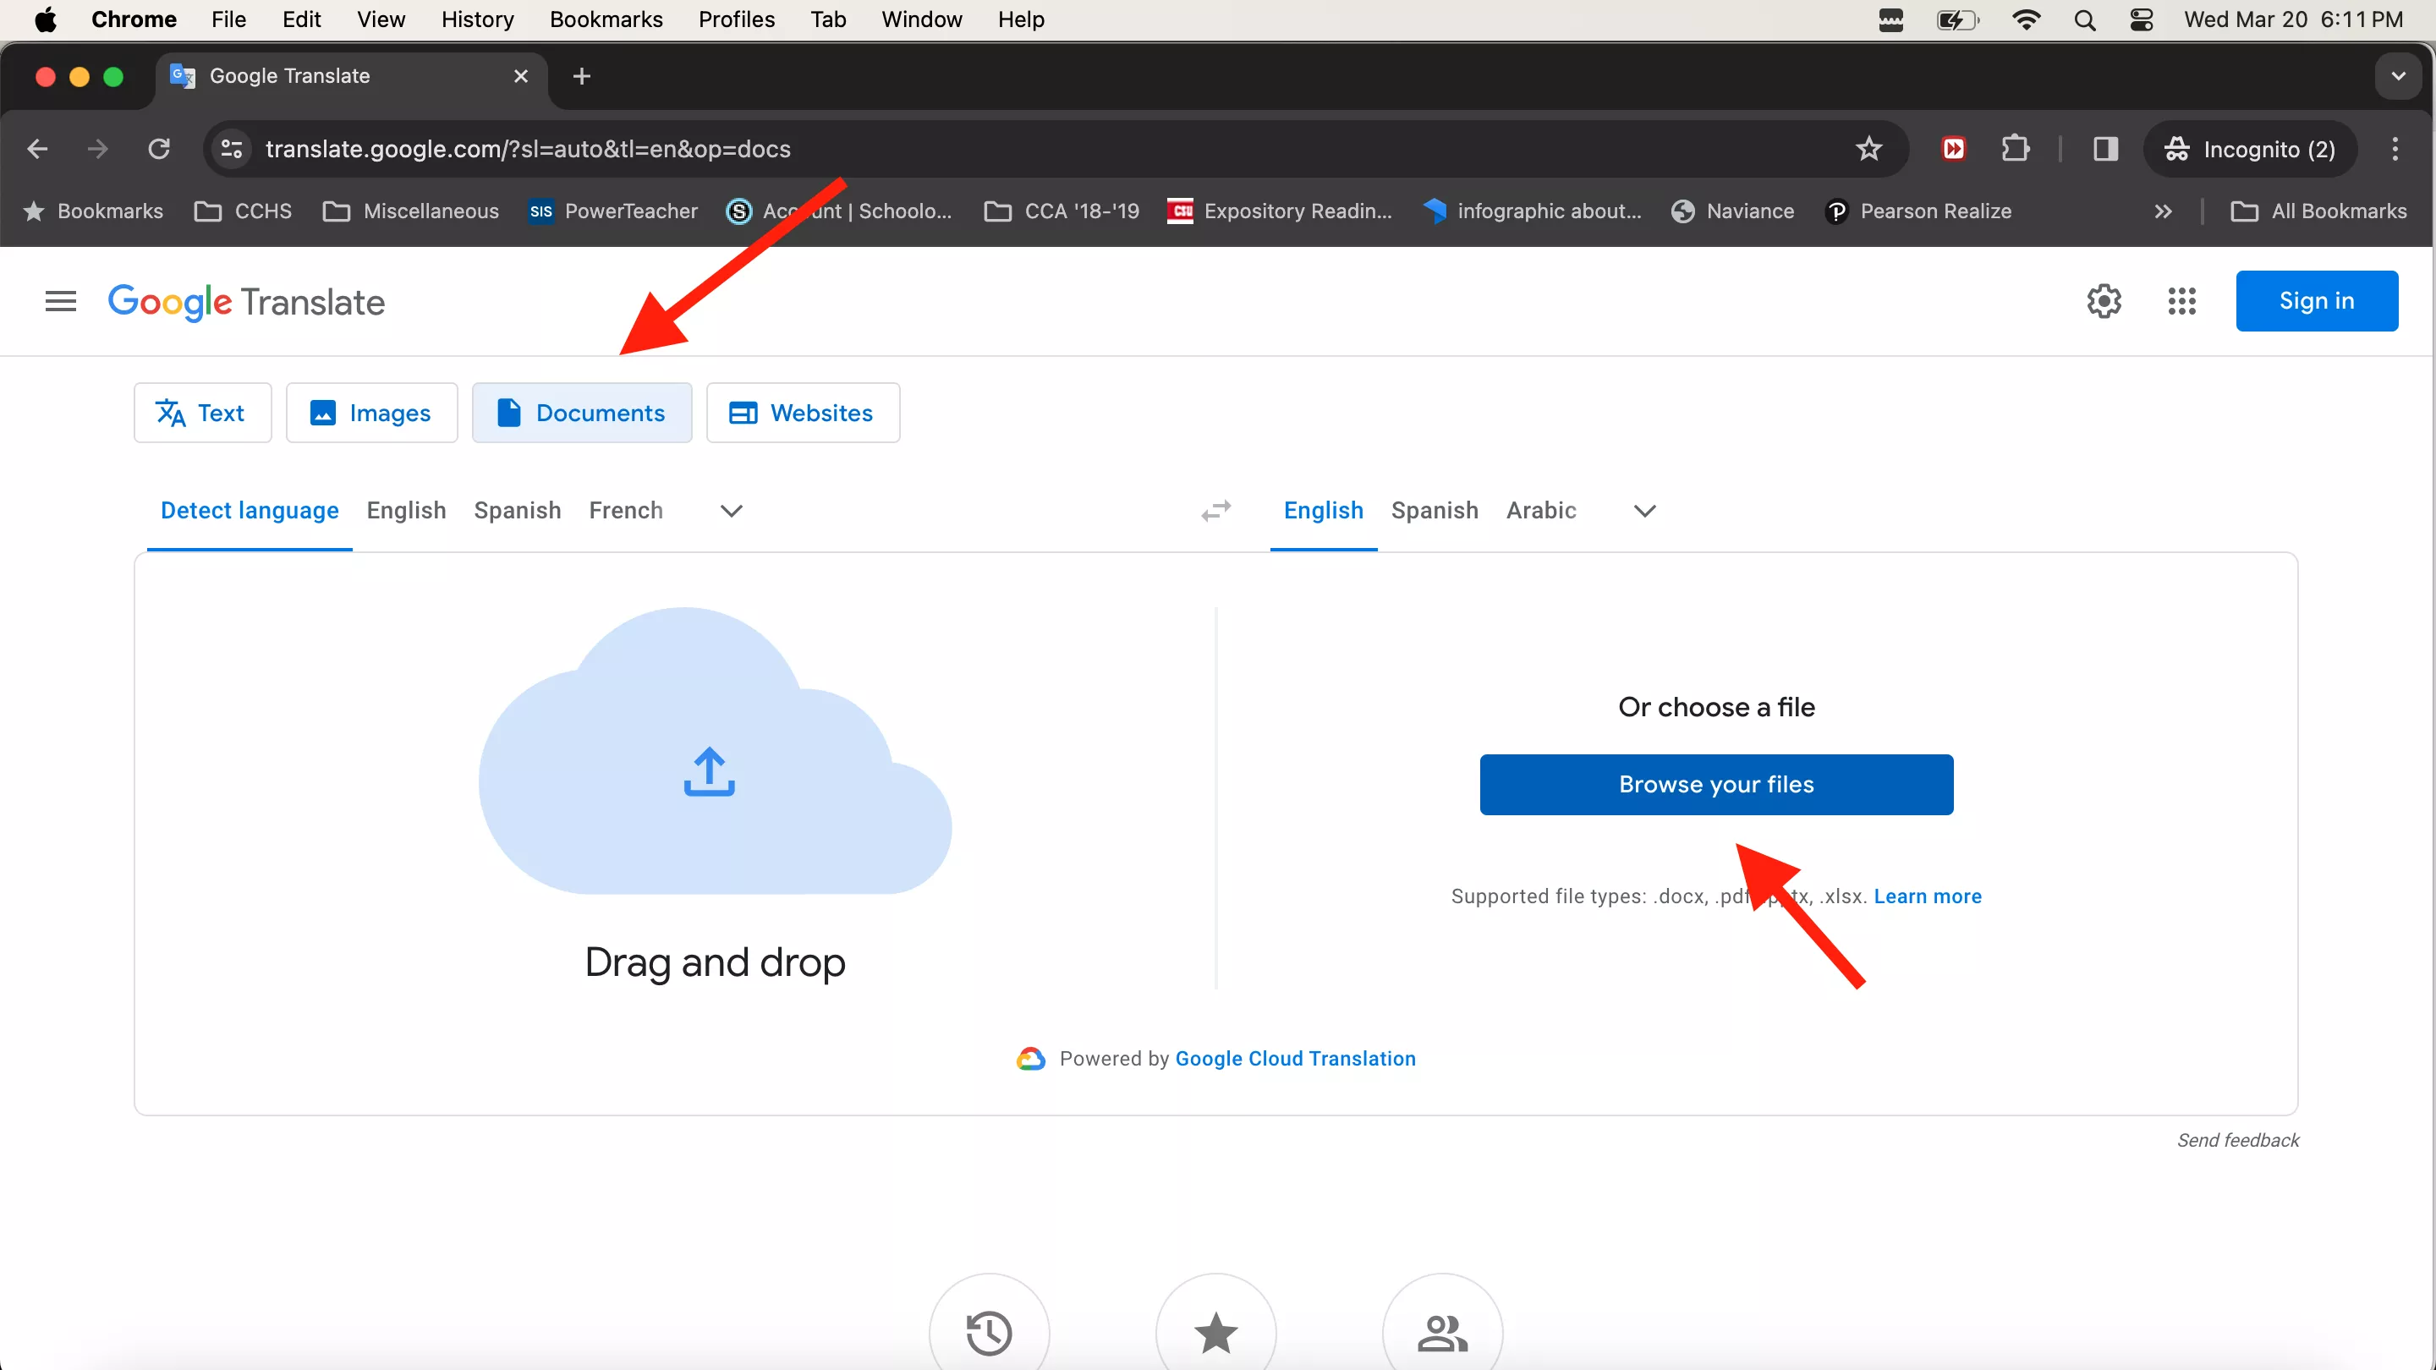Click the Sign in button
This screenshot has height=1370, width=2436.
click(2316, 301)
